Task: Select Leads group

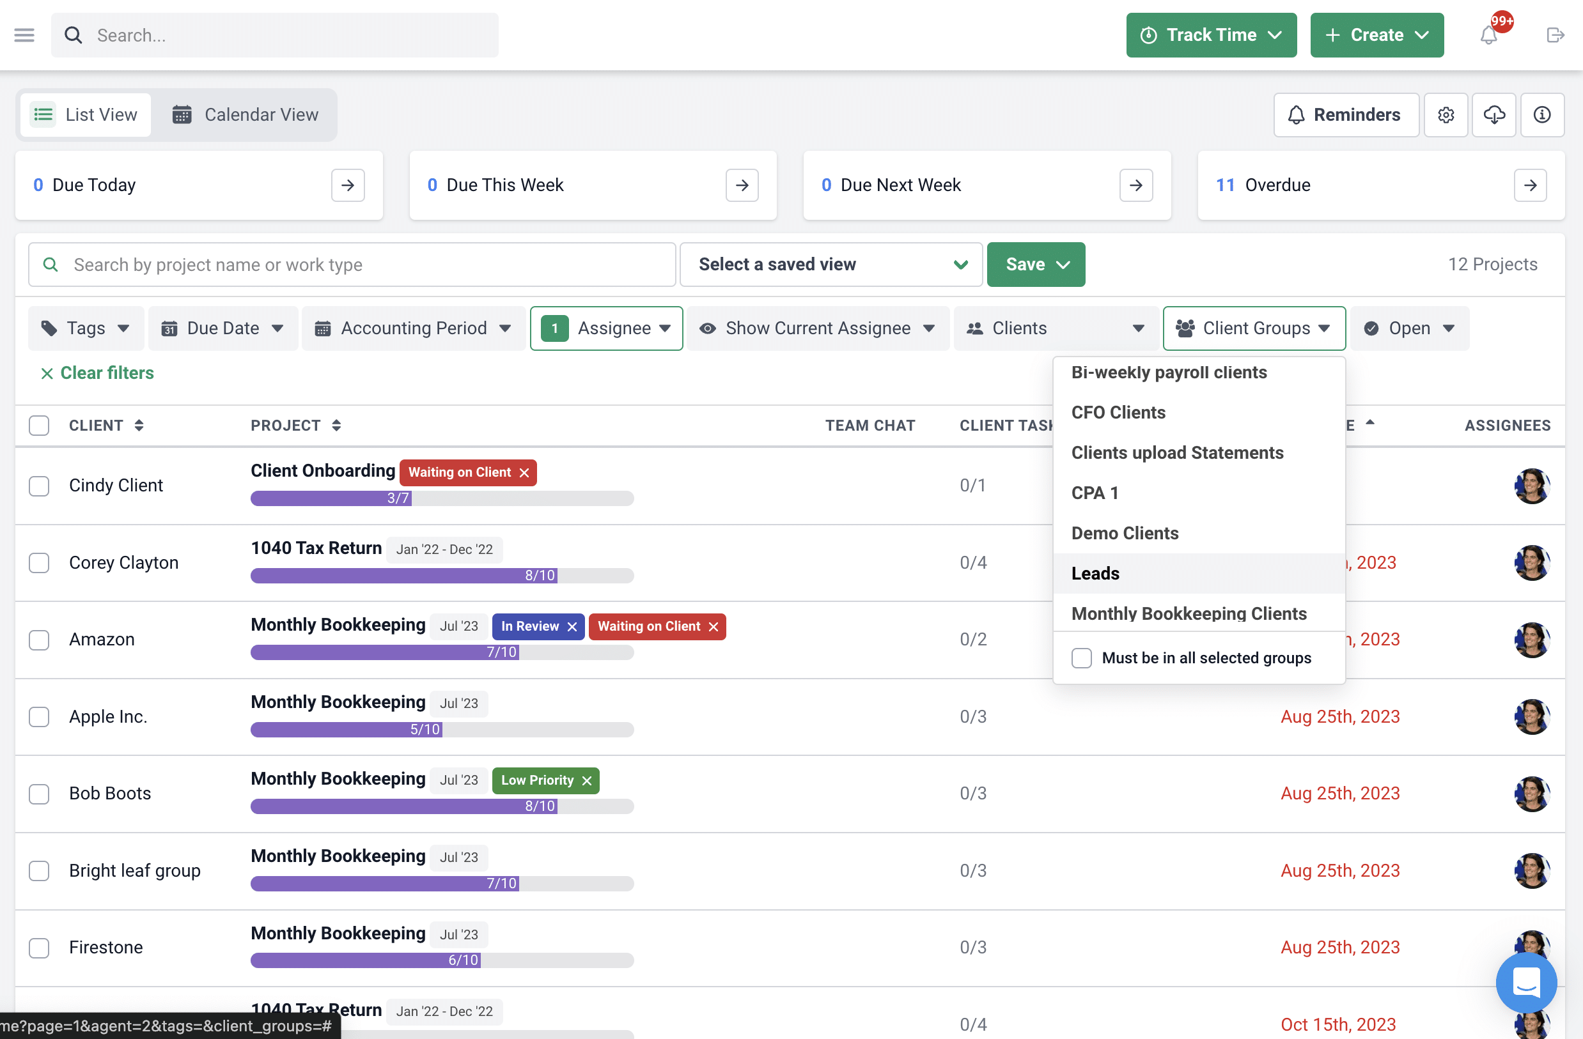Action: [1199, 574]
